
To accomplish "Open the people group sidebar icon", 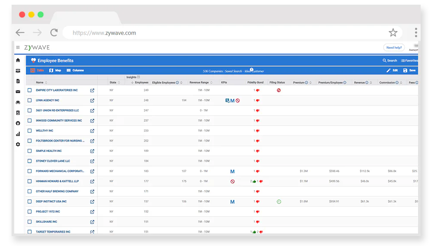I will point(18,71).
